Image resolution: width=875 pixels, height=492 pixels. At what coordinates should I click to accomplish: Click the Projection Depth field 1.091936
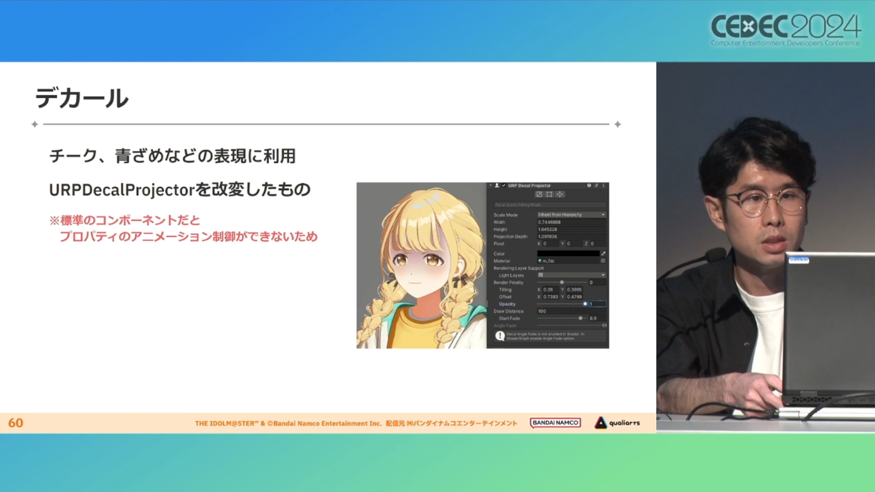(x=571, y=237)
